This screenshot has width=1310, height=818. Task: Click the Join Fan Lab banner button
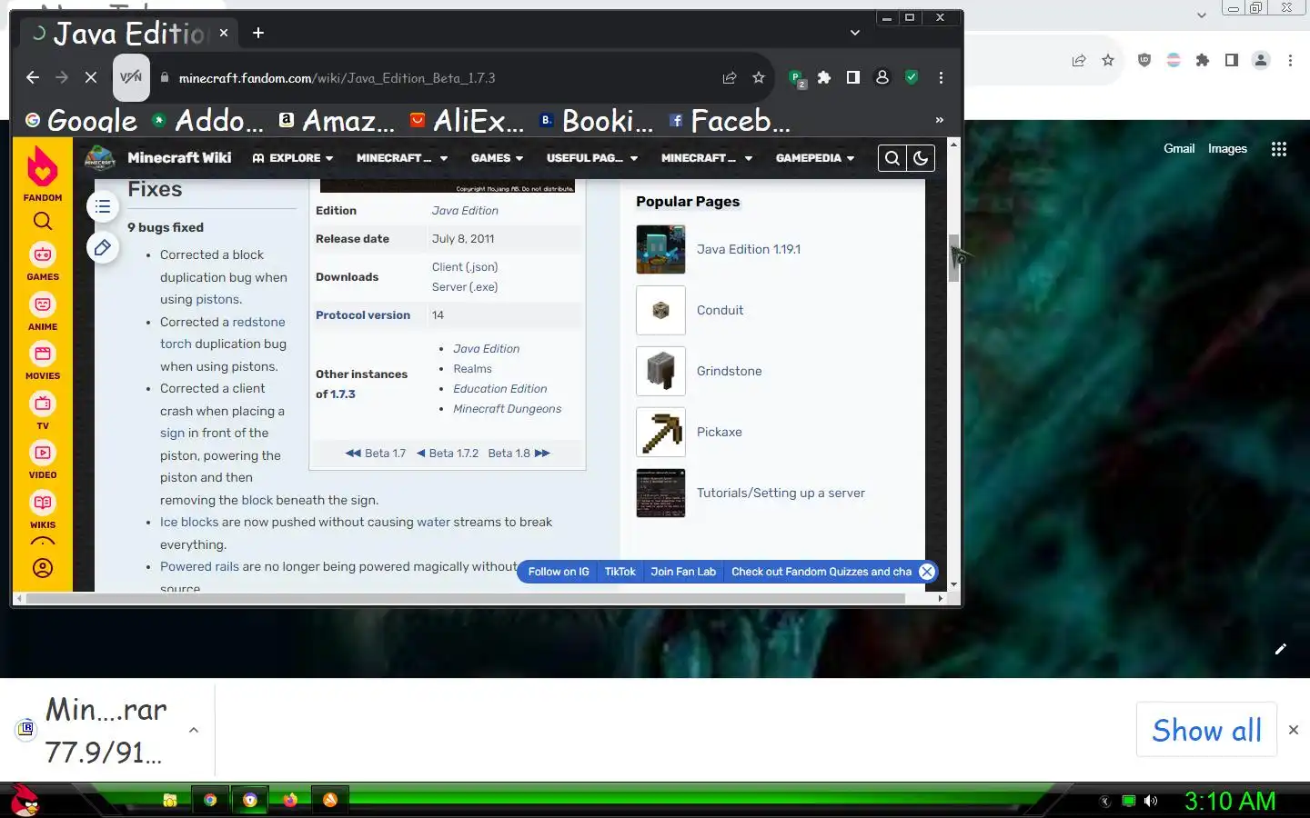point(683,572)
